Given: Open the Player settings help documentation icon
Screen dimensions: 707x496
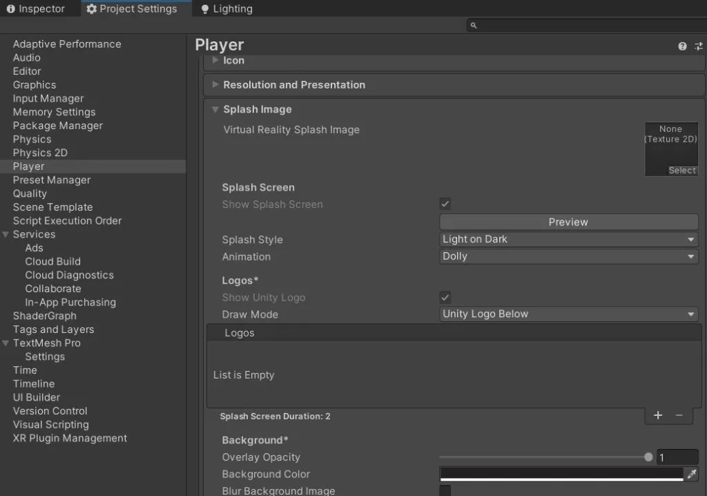Looking at the screenshot, I should point(682,46).
